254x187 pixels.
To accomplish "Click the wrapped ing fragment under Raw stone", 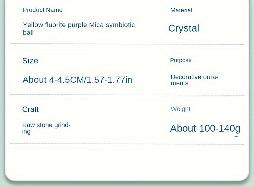I will pyautogui.click(x=26, y=132).
